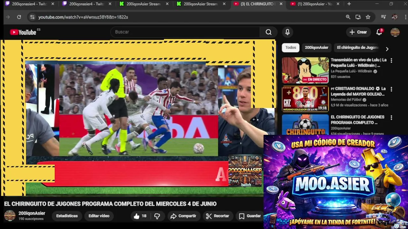Dislike the video with thumbs down
The image size is (408, 229).
click(x=157, y=216)
